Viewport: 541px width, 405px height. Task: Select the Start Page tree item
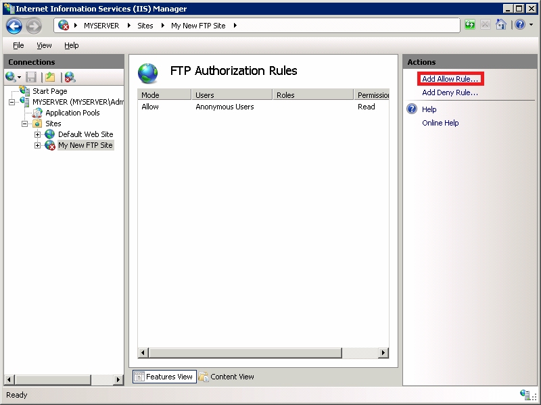click(49, 91)
